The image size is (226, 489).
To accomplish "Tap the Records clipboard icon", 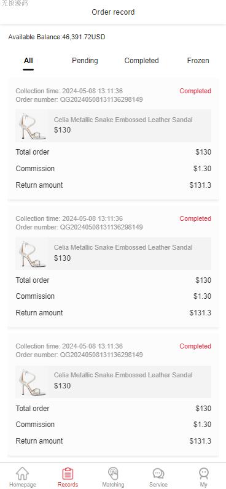I will 68,474.
